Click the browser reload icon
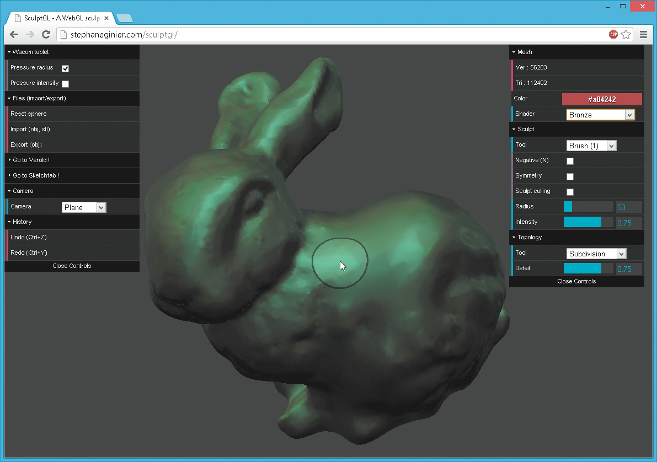This screenshot has height=462, width=657. click(46, 35)
